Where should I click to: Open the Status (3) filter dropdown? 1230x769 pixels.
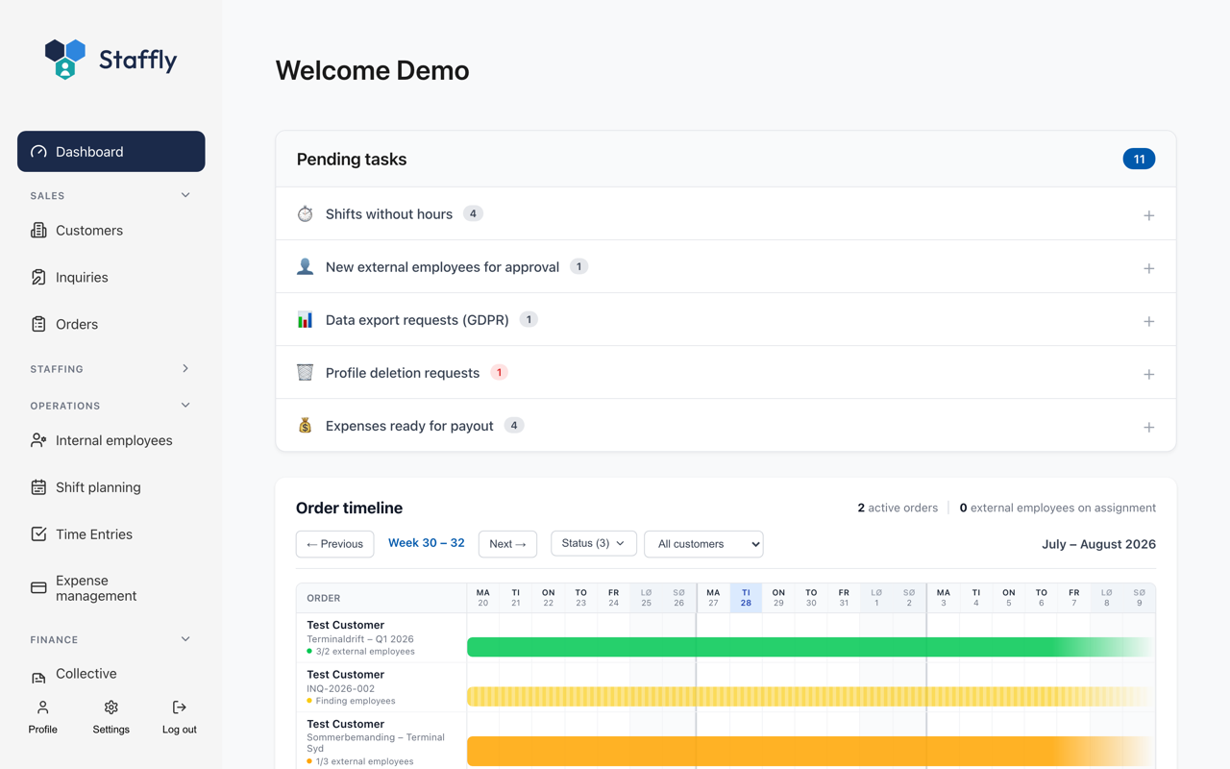(x=593, y=543)
